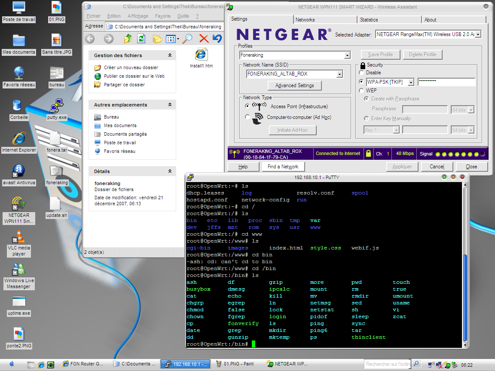Open the view mode dropdown in Explorer toolbar
The height and width of the screenshot is (371, 495).
tap(178, 39)
